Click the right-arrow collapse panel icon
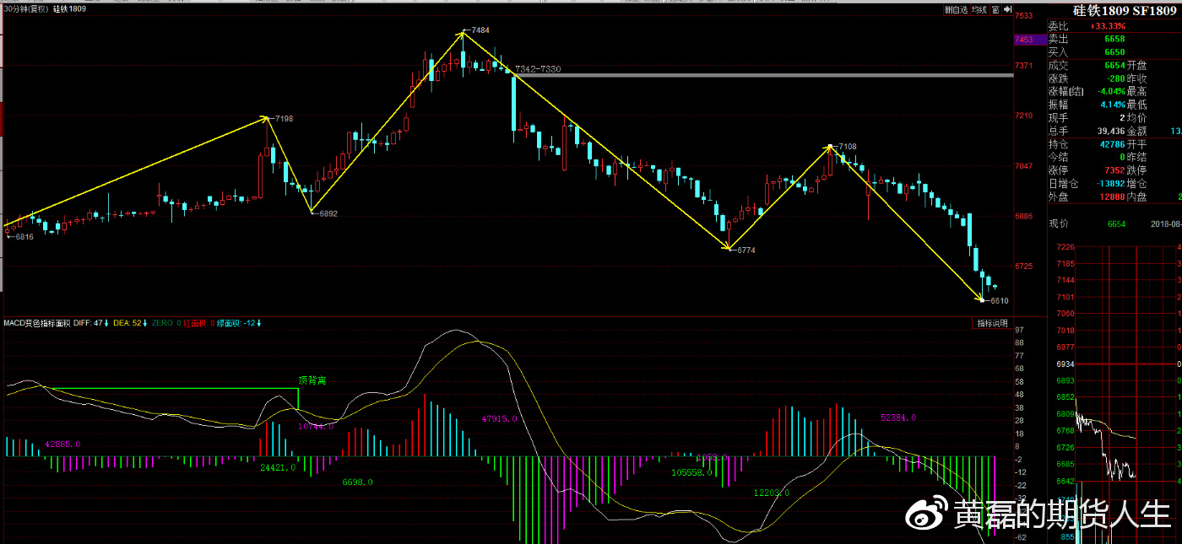This screenshot has width=1182, height=544. click(x=1007, y=10)
